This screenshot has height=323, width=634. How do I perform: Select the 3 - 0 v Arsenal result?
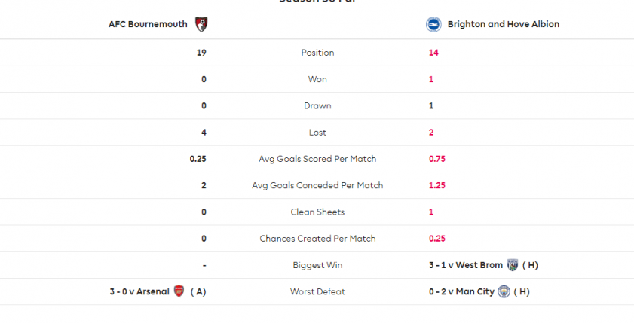pos(139,291)
